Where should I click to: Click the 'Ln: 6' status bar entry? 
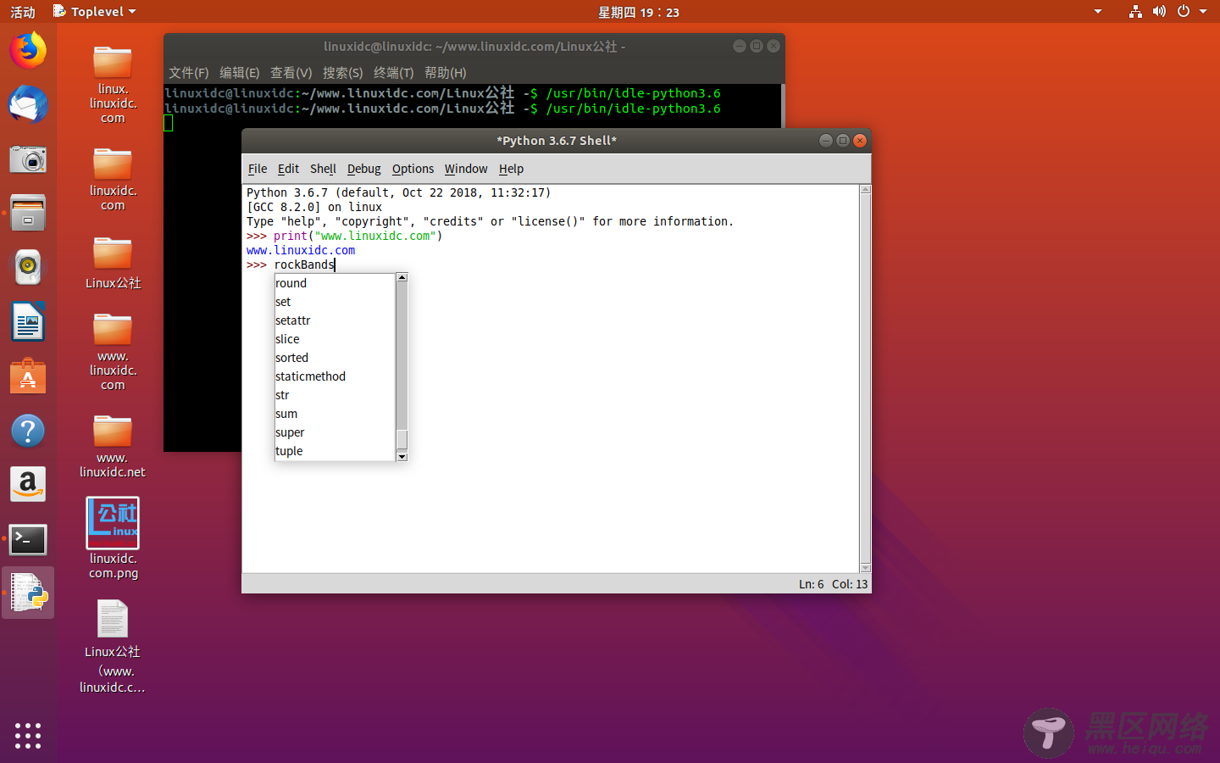[x=811, y=584]
